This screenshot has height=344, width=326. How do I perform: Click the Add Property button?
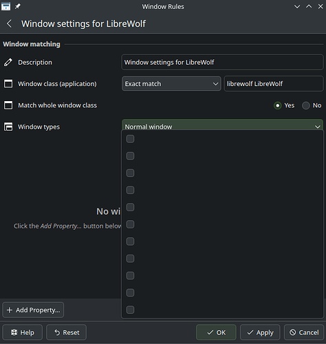point(33,310)
